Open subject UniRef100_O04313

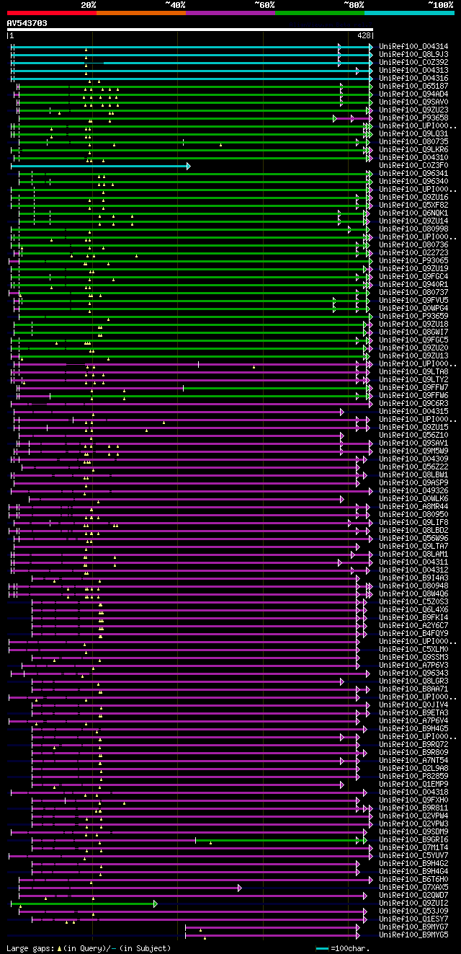(414, 71)
